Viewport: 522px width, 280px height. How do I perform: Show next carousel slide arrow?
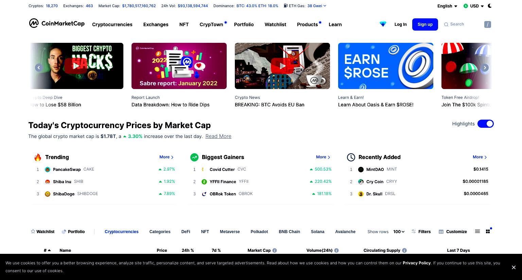coord(485,68)
